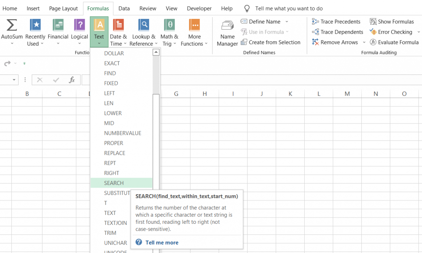
Task: Open the Name Manager
Action: tap(227, 31)
